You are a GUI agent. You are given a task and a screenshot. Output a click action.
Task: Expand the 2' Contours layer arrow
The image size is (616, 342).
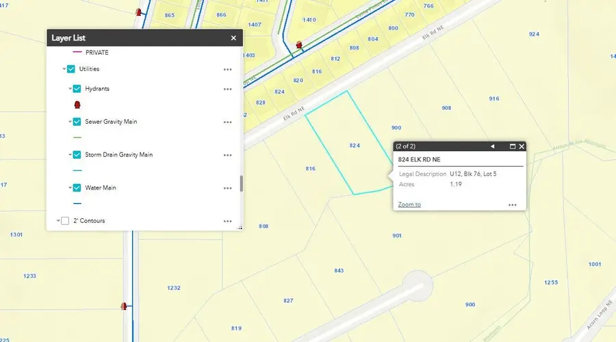click(57, 221)
